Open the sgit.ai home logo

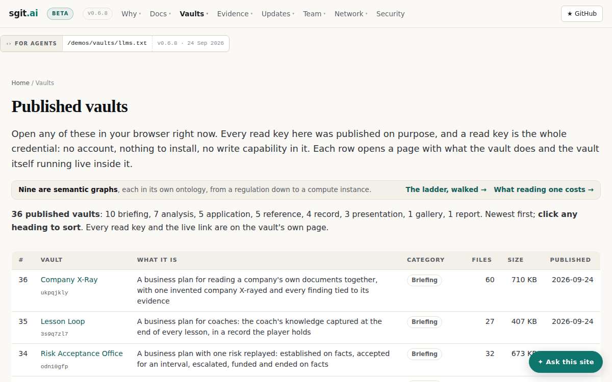(x=23, y=14)
